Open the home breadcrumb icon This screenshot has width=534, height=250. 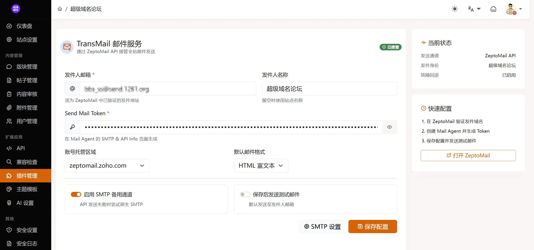click(60, 9)
